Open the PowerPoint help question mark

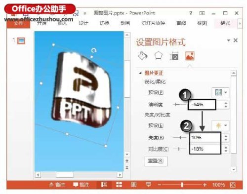pyautogui.click(x=191, y=13)
